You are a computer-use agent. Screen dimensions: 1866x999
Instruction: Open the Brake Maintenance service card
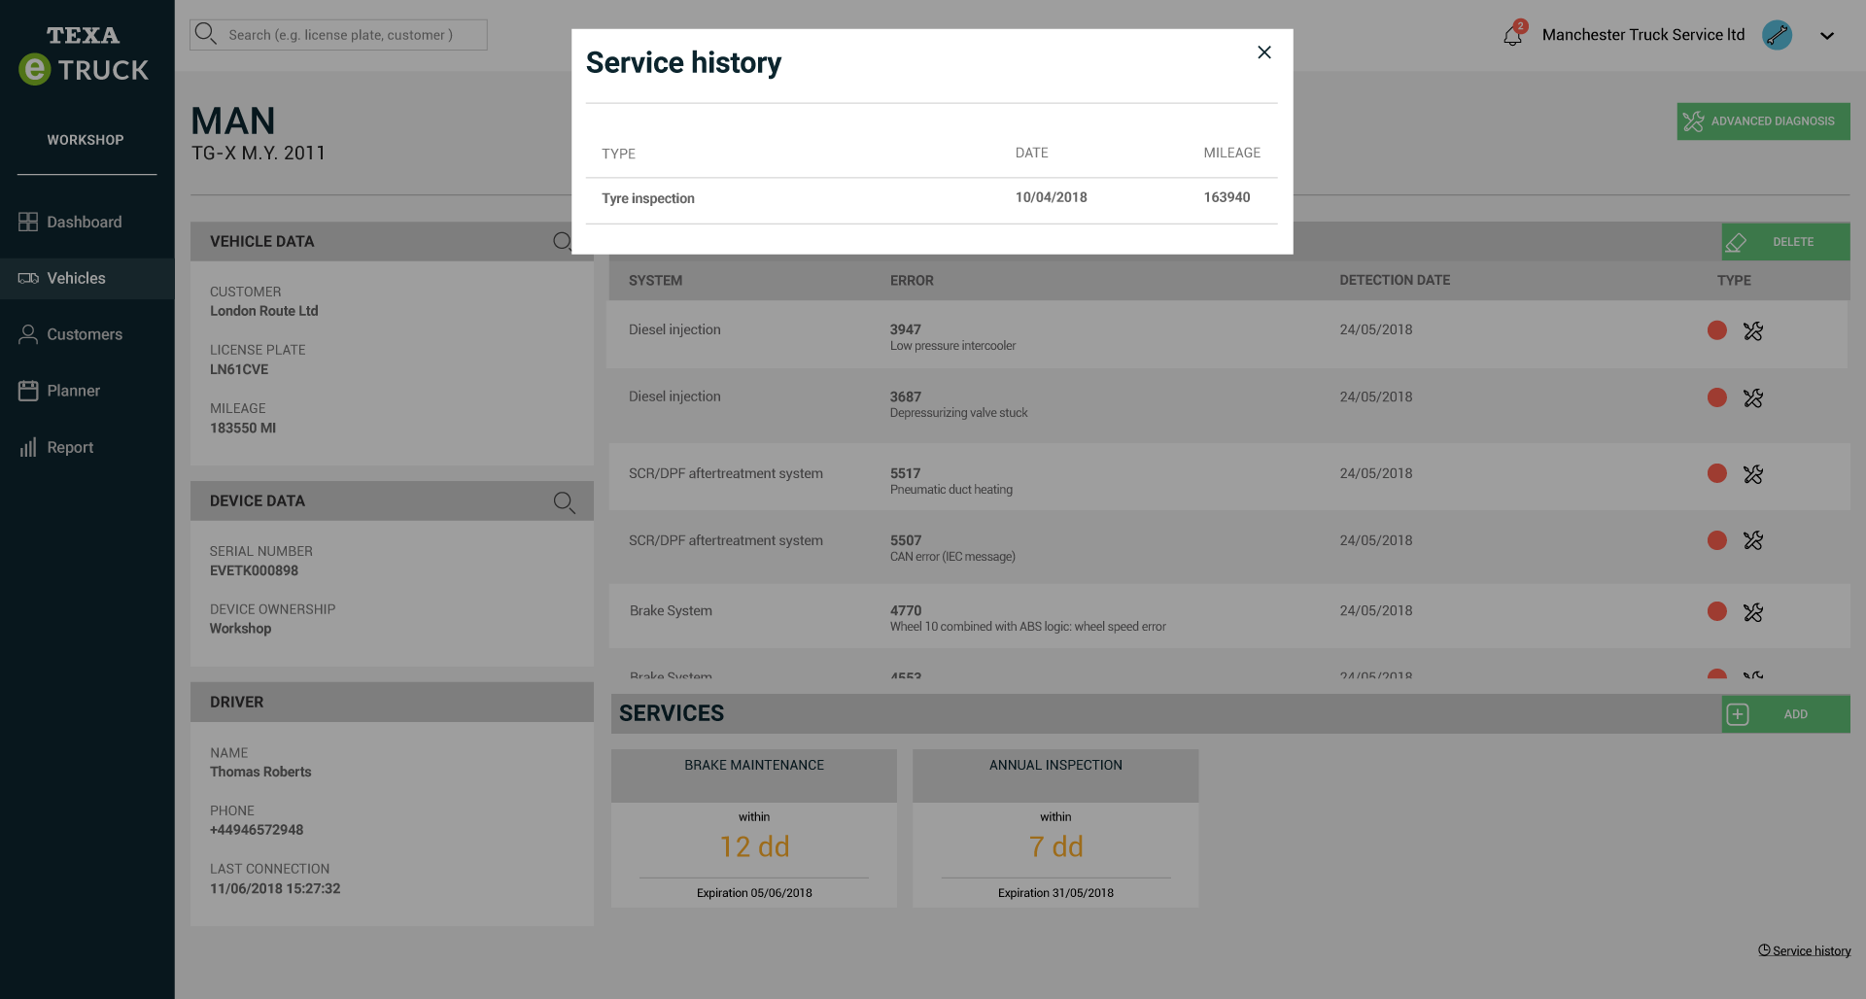click(x=754, y=828)
